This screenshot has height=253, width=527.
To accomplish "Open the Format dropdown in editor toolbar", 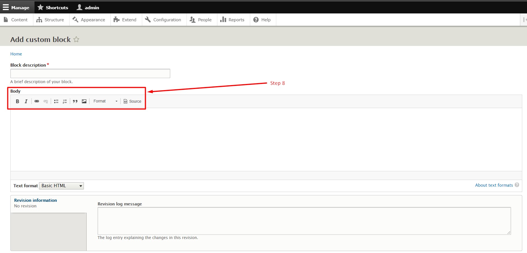I will point(105,101).
